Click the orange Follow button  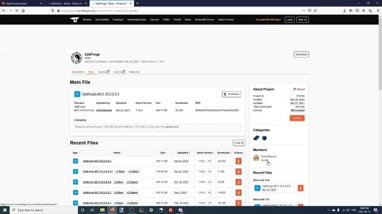pos(297,118)
